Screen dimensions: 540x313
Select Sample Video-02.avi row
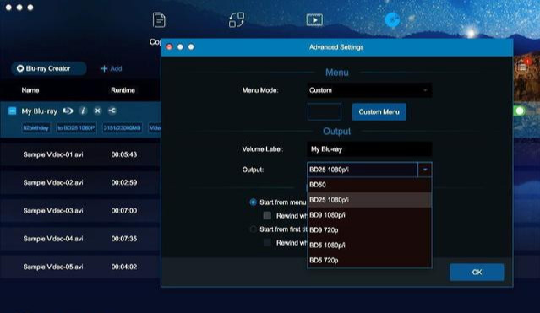(x=80, y=182)
